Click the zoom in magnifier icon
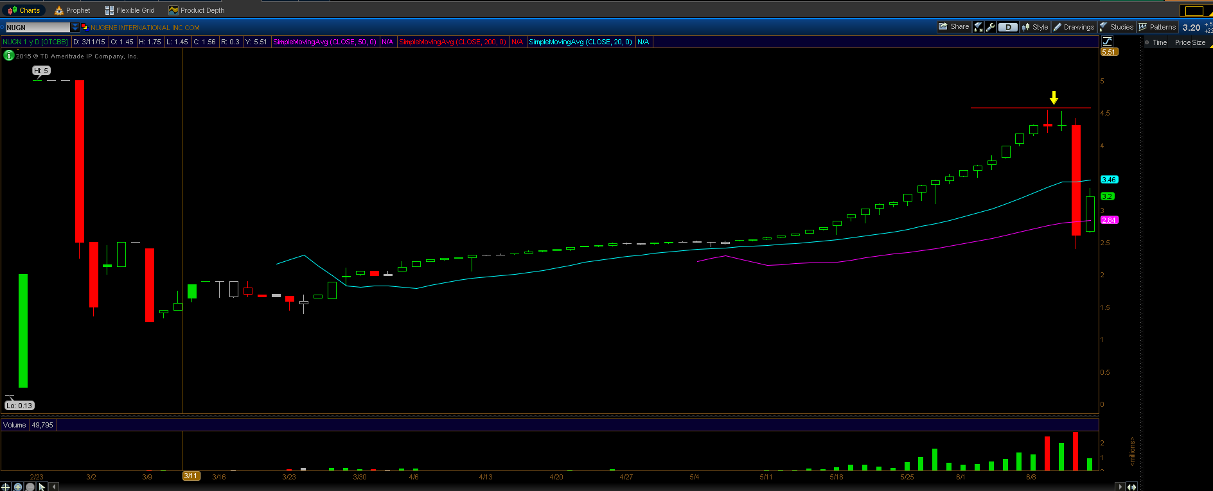1213x491 pixels. click(x=18, y=487)
